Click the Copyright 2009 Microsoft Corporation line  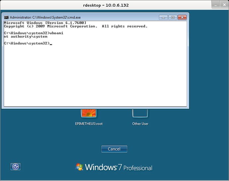(x=76, y=26)
